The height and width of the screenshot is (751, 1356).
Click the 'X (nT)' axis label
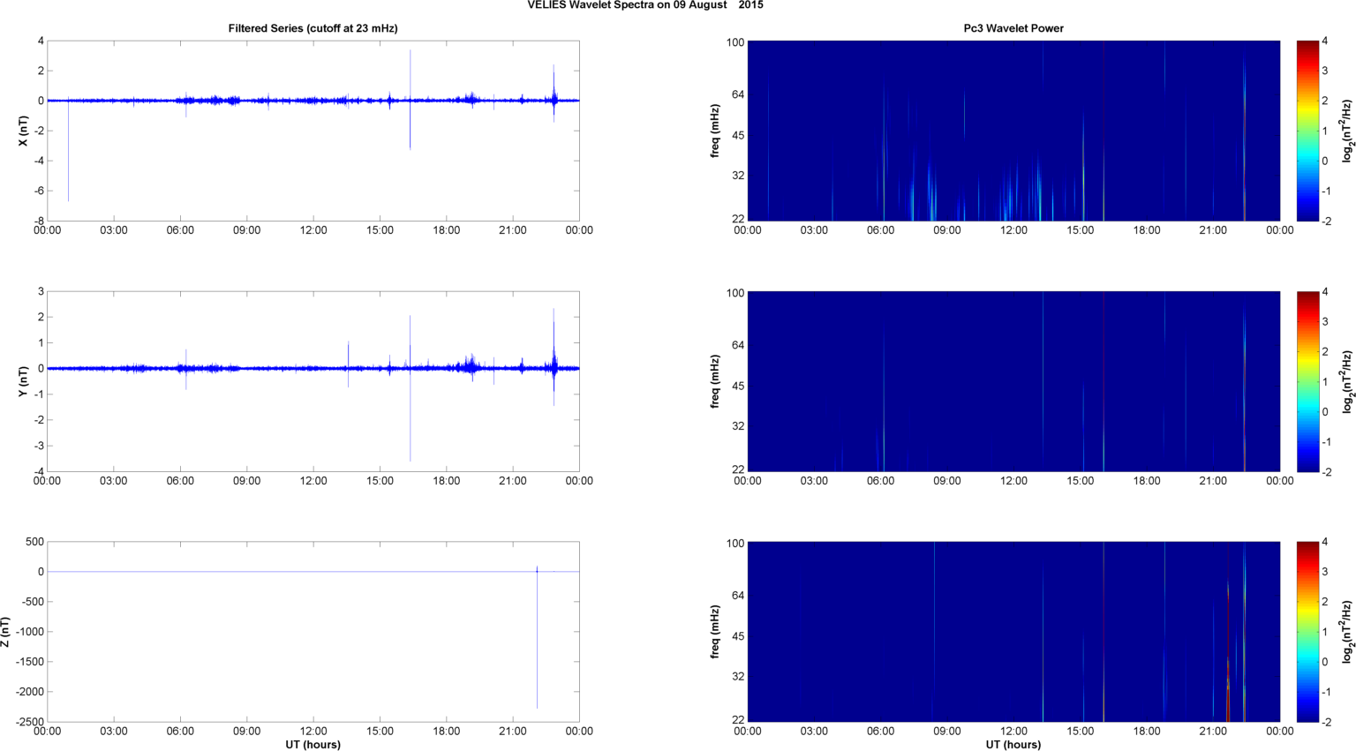24,131
